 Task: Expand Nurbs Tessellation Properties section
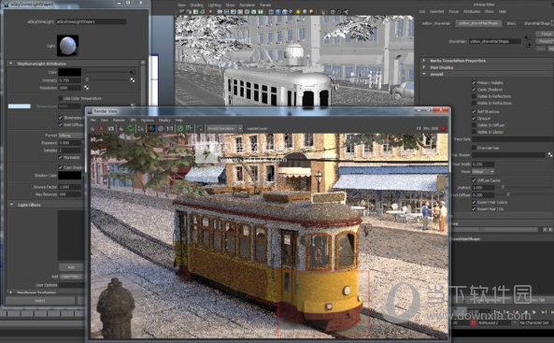click(x=424, y=61)
